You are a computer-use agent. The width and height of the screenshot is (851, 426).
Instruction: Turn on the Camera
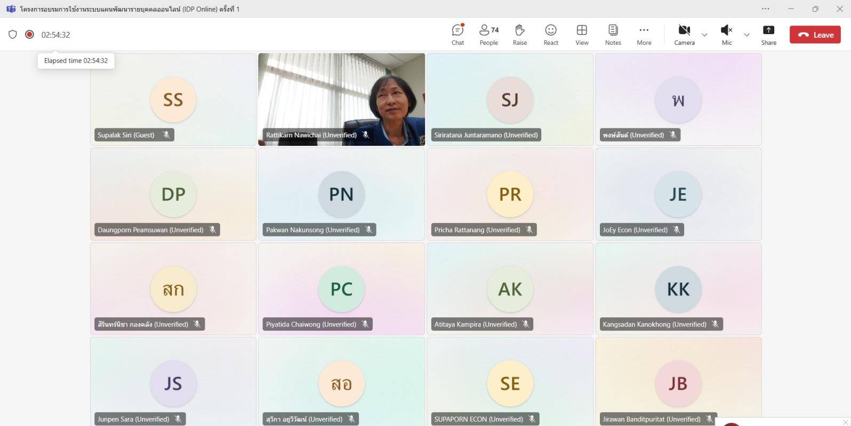coord(684,35)
